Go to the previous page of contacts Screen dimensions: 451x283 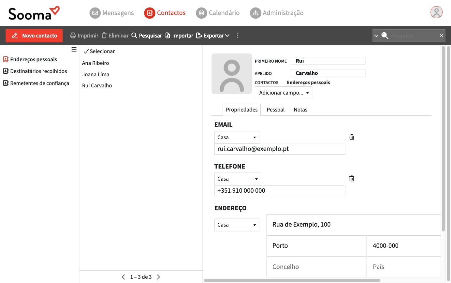[x=124, y=277]
